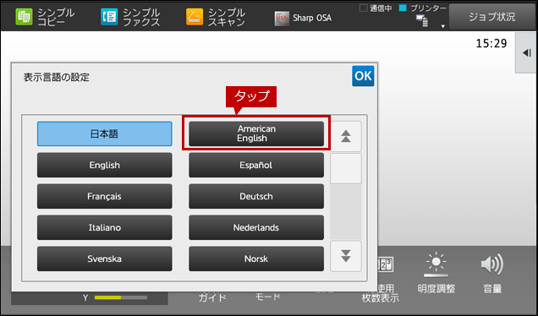
Task: Expand the side panel collapse arrow
Action: [x=527, y=52]
